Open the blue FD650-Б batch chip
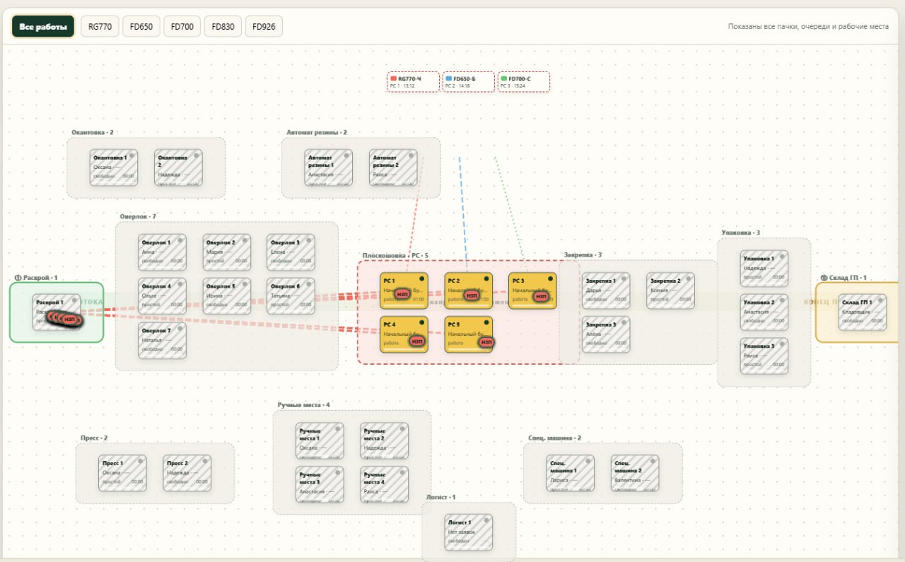 tap(468, 82)
